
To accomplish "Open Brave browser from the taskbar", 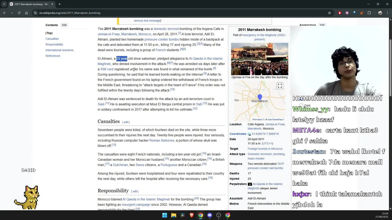I will click(191, 215).
